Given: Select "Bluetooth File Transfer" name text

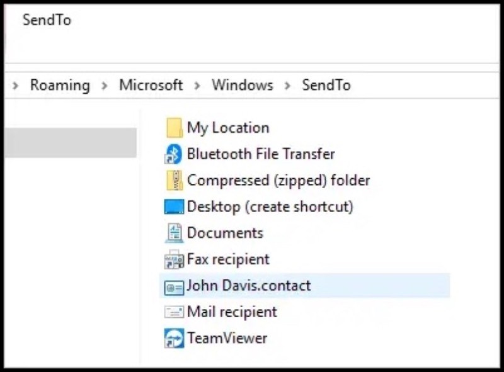Looking at the screenshot, I should tap(261, 154).
